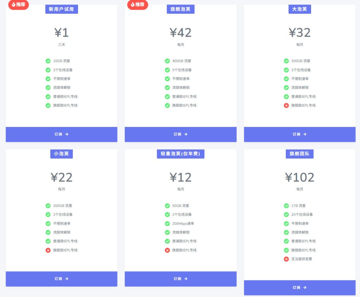This screenshot has width=360, height=297.
Task: Click the ¥22 price text
Action: click(62, 177)
